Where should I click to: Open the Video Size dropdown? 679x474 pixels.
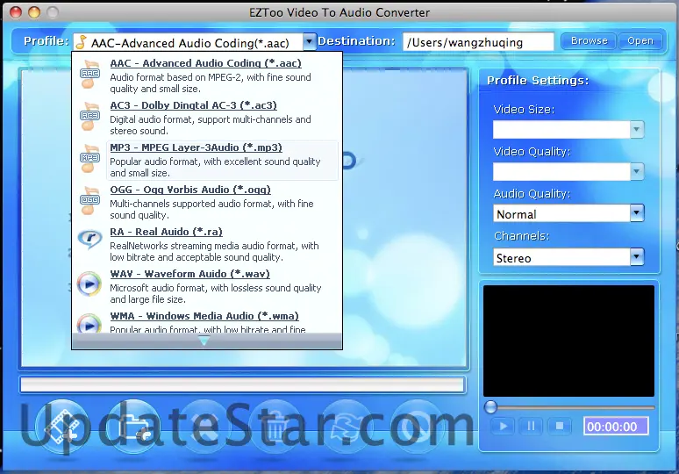click(x=636, y=129)
